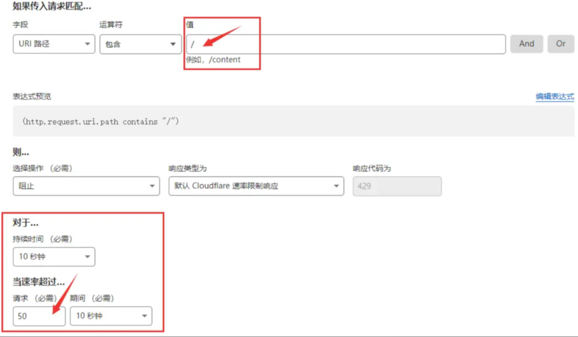This screenshot has height=337, width=578.
Task: Open the 期间 10 秒钟 dropdown
Action: pos(111,316)
